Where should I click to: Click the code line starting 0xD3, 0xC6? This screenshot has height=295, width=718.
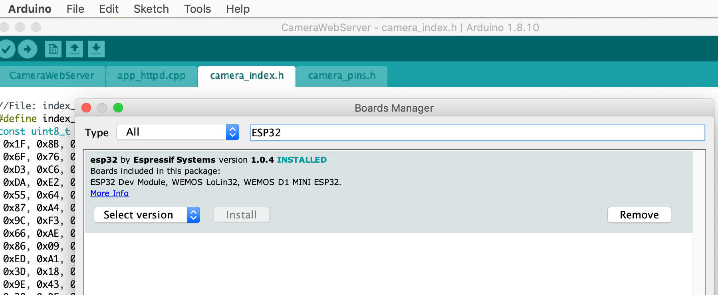[39, 169]
